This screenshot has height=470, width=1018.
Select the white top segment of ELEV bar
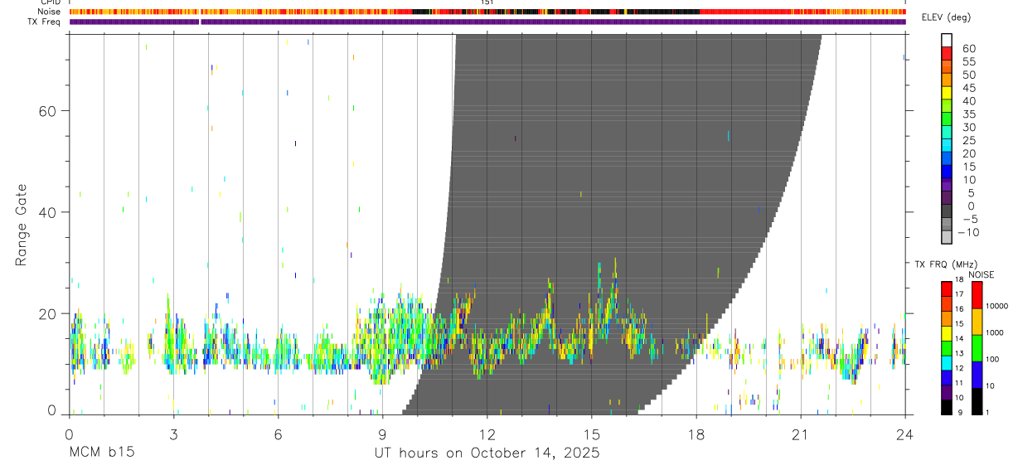[x=947, y=40]
